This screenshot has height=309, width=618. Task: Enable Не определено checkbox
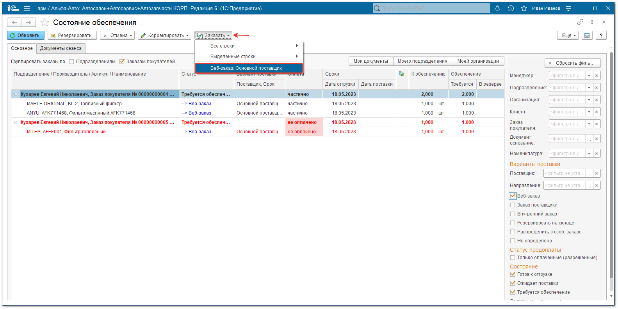[x=513, y=241]
